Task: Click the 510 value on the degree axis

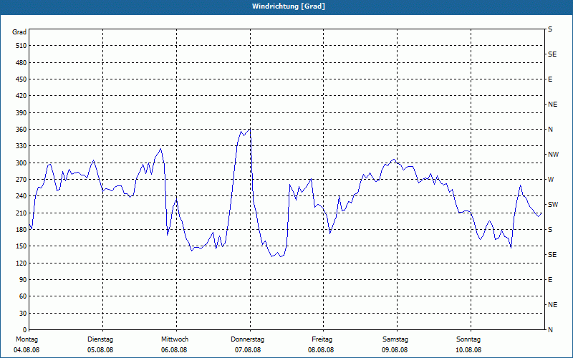Action: click(x=21, y=46)
